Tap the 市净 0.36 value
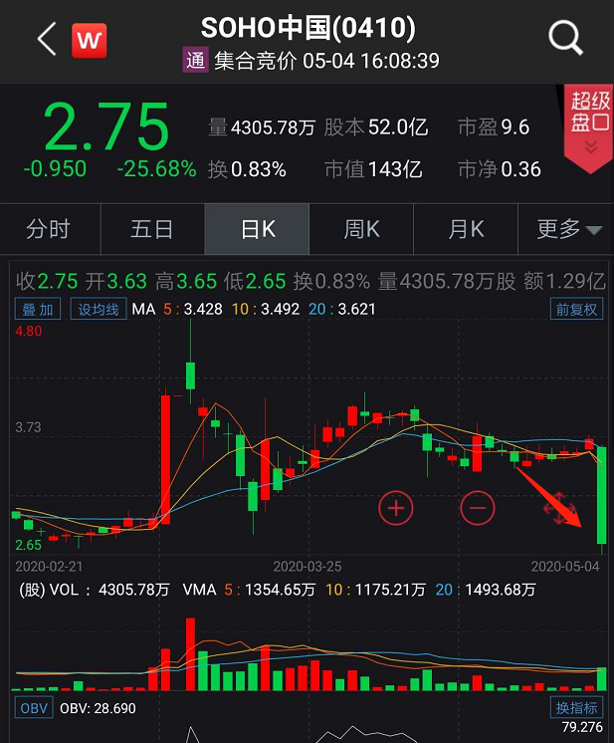This screenshot has width=614, height=743. click(500, 169)
